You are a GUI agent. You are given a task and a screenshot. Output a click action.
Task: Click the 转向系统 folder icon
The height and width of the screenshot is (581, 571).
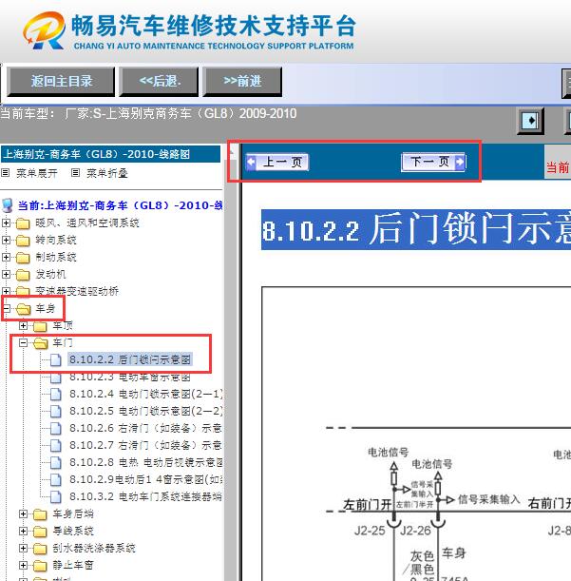(x=23, y=241)
